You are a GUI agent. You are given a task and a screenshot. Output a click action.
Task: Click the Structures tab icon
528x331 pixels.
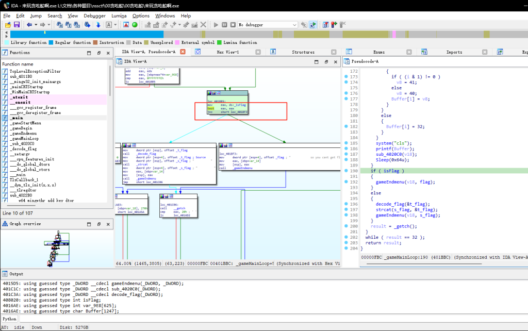[x=273, y=52]
